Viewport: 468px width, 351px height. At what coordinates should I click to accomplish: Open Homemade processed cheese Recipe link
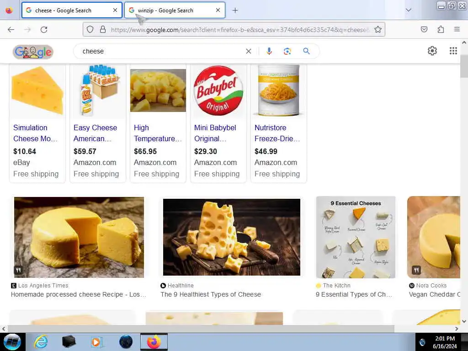[79, 294]
